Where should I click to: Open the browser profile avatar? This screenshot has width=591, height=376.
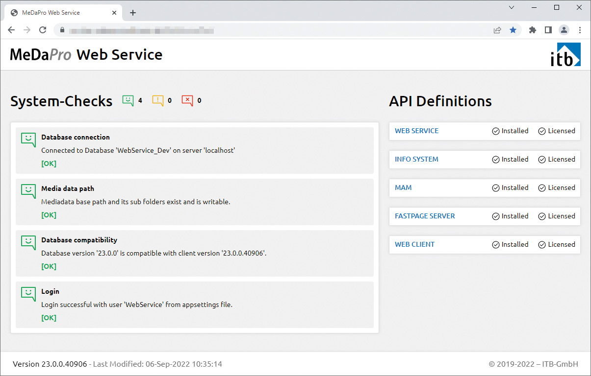point(564,30)
